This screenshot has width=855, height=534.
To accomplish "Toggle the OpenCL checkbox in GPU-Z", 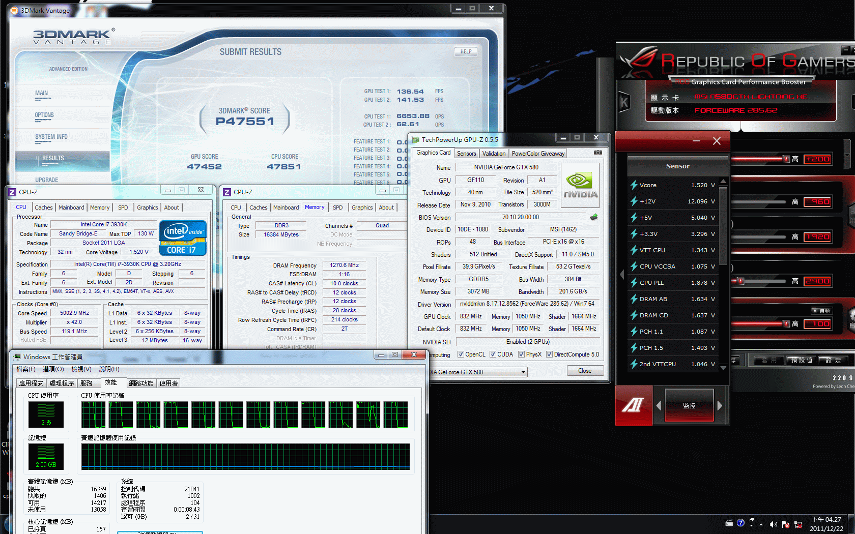I will [x=461, y=354].
